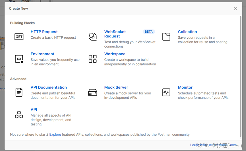
Task: Click the API hexagons icon
Action: 19,114
